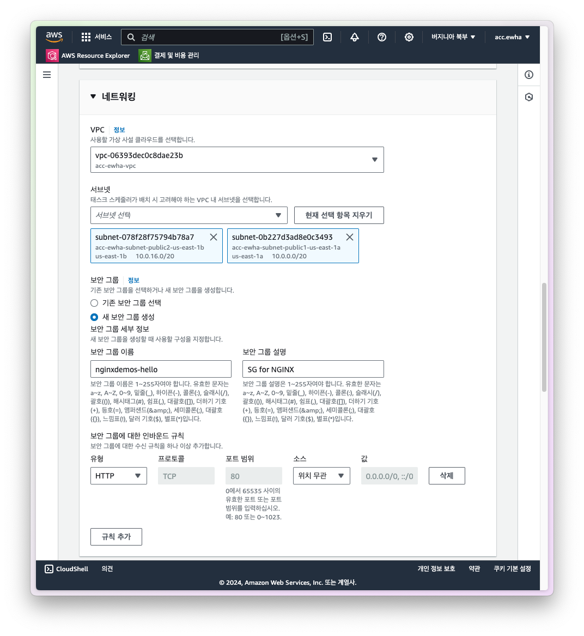The height and width of the screenshot is (636, 584).
Task: Collapse the 네트워킹 section
Action: pos(93,97)
